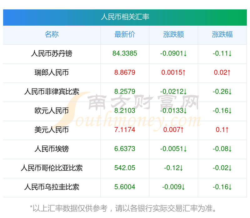Click the 0.1↑ change percentage for 美元人民币
The image size is (250, 218).
click(x=222, y=130)
